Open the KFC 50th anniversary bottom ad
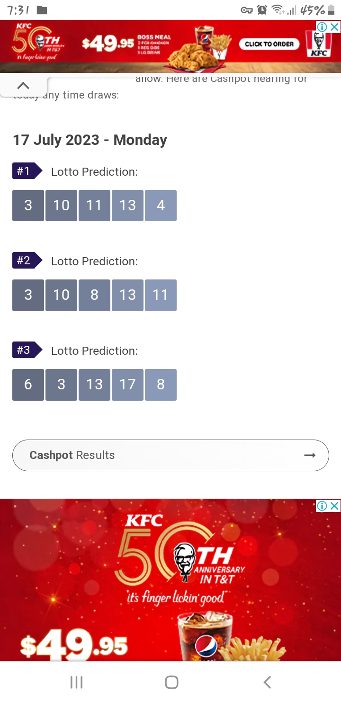341x701 pixels. tap(170, 580)
